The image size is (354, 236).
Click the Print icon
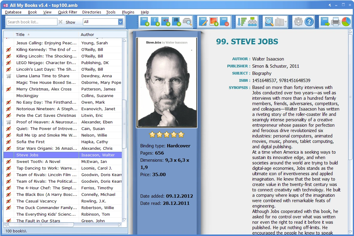click(x=336, y=22)
